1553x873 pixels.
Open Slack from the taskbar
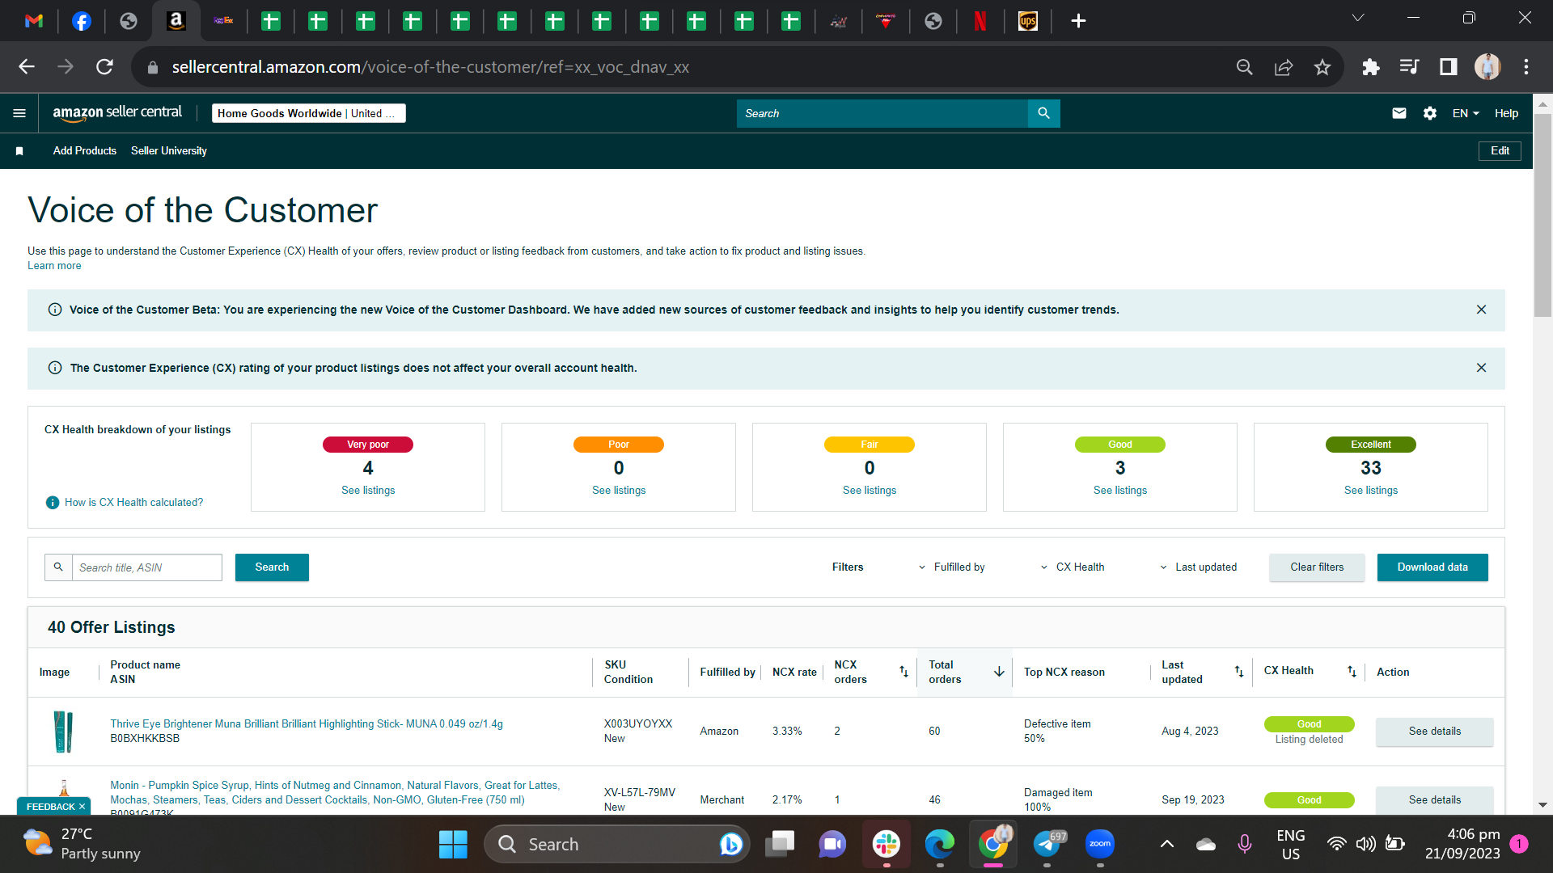pos(887,844)
